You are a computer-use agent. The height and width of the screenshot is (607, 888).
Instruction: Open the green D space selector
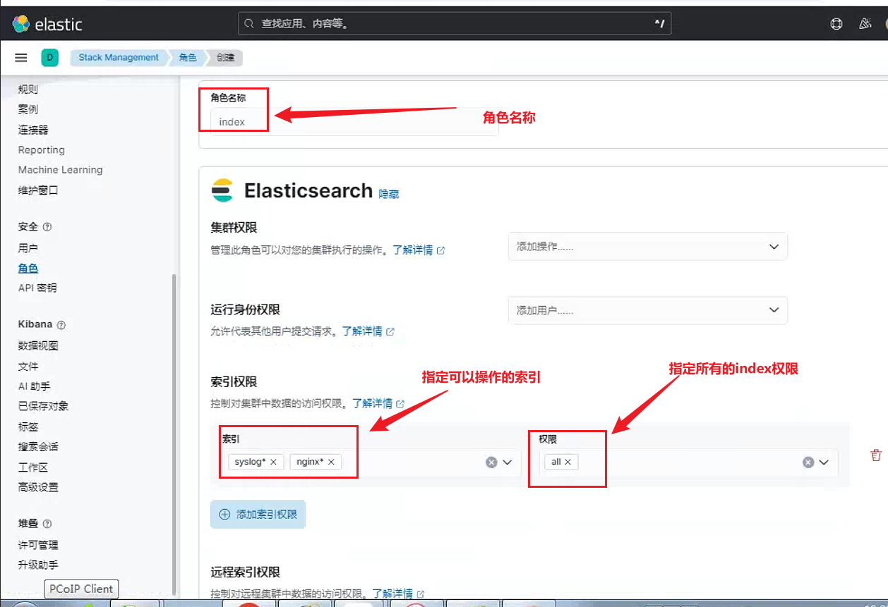[x=50, y=58]
